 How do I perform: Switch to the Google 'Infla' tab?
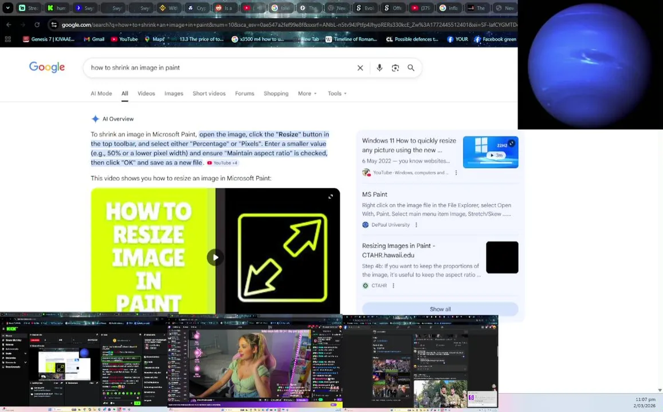click(448, 8)
